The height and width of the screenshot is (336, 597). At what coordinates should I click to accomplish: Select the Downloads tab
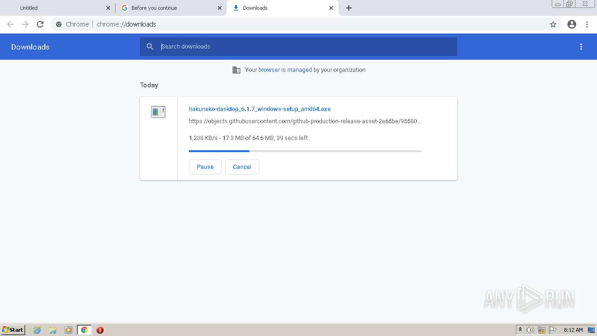[x=282, y=8]
